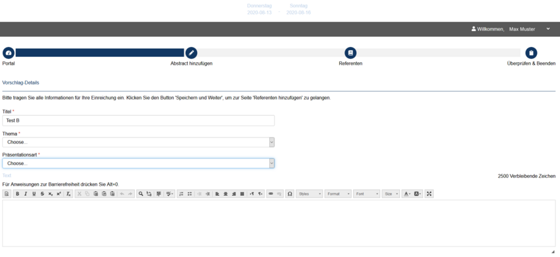
Task: Click the Paste as plain text icon
Action: pos(104,194)
